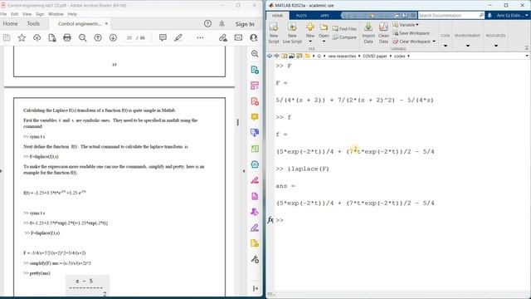Open MATLAB notifications bell
The height and width of the screenshot is (299, 531).
coord(490,15)
